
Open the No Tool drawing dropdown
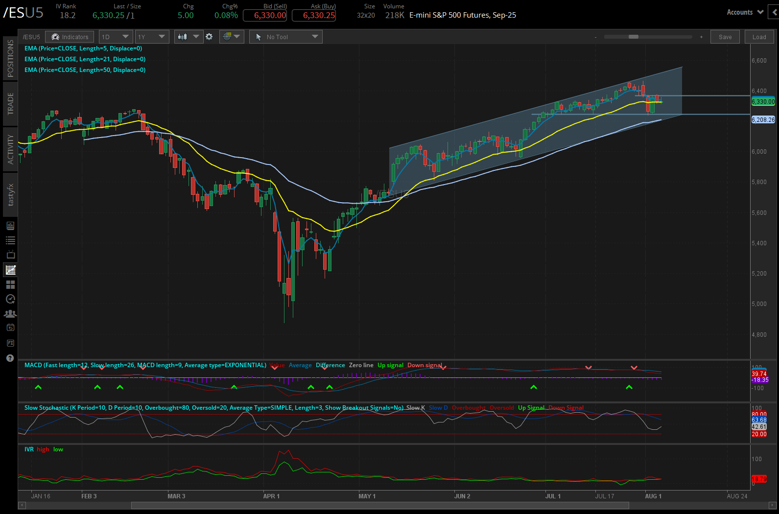[286, 37]
